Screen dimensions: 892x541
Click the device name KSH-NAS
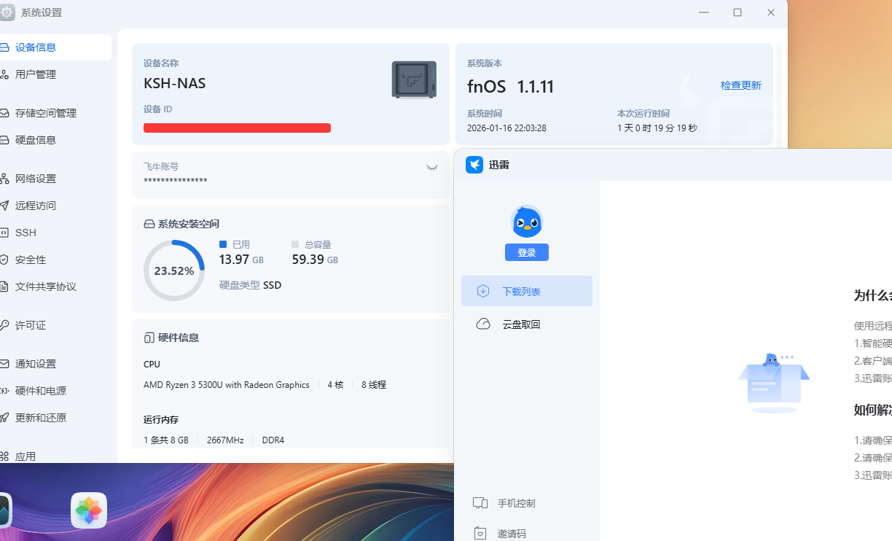click(175, 83)
